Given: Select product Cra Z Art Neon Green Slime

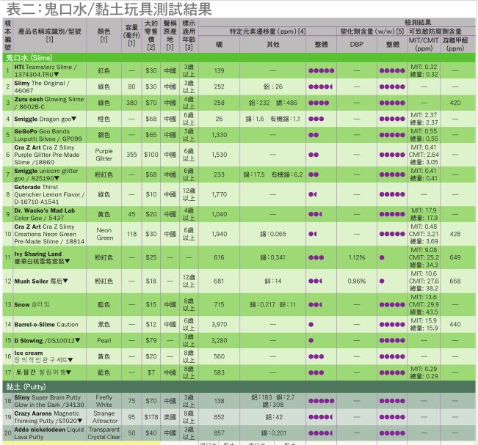Looking at the screenshot, I should 49,234.
